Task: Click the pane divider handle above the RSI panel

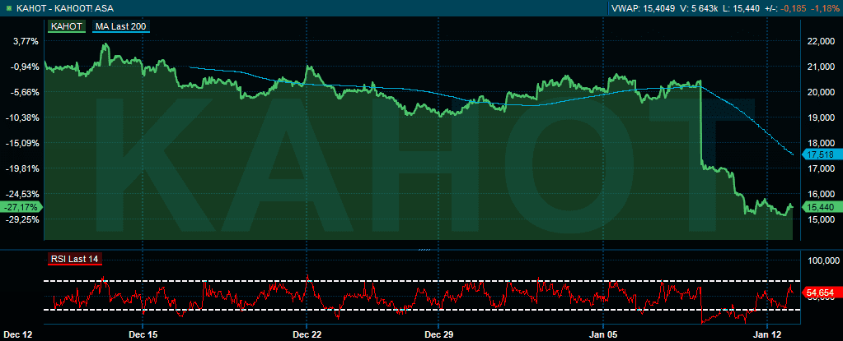Action: (x=424, y=249)
